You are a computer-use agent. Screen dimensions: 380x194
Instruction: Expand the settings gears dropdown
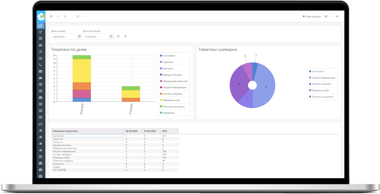(x=327, y=16)
